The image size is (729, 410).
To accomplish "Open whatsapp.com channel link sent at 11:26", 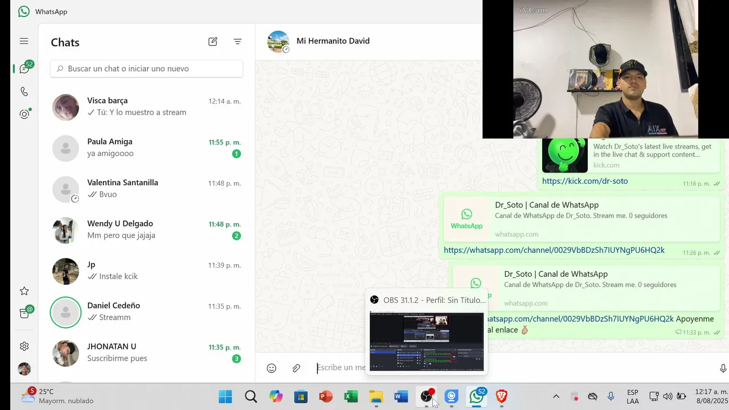I will pos(554,250).
